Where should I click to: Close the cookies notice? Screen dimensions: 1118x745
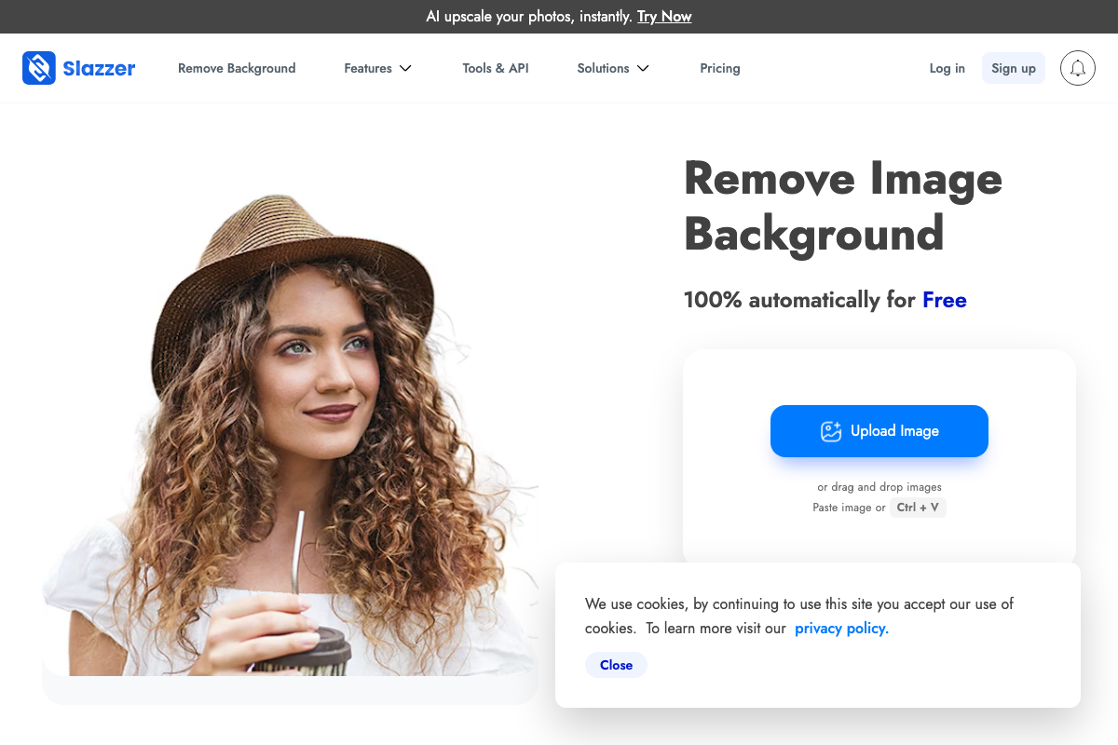[616, 664]
